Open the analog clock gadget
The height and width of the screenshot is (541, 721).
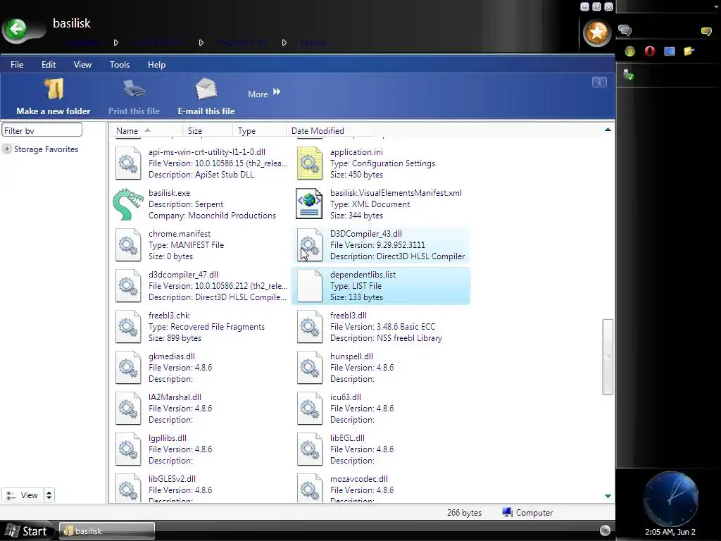pyautogui.click(x=670, y=498)
